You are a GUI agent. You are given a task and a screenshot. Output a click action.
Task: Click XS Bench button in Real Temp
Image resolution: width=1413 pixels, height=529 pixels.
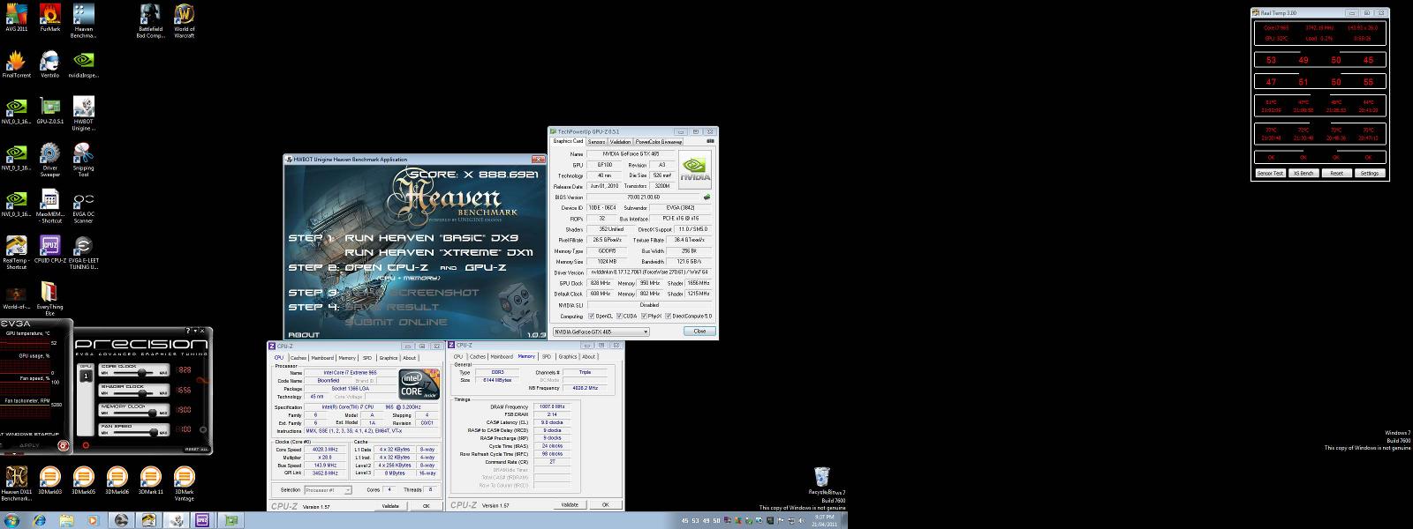coord(1303,173)
